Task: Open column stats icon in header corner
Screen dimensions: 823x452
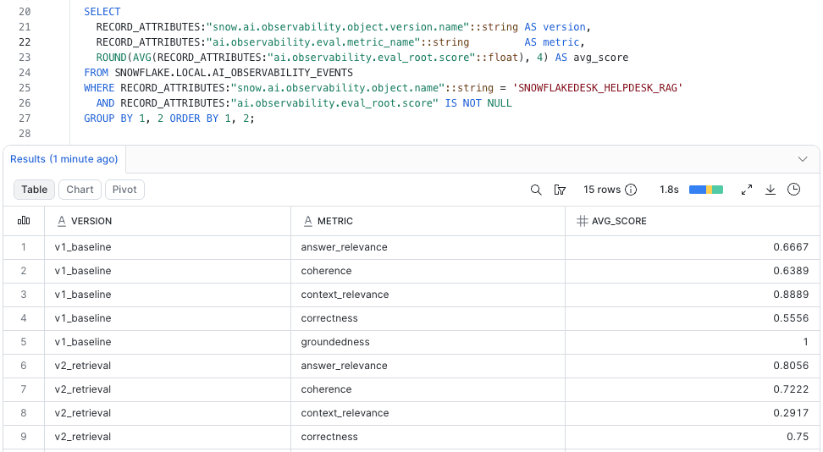Action: point(24,221)
